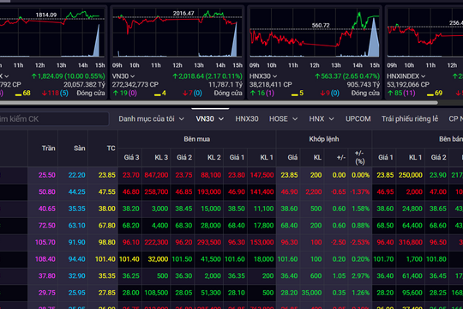Image resolution: width=463 pixels, height=309 pixels.
Task: Expand the VN30 tab dropdown chevron
Action: tap(221, 118)
